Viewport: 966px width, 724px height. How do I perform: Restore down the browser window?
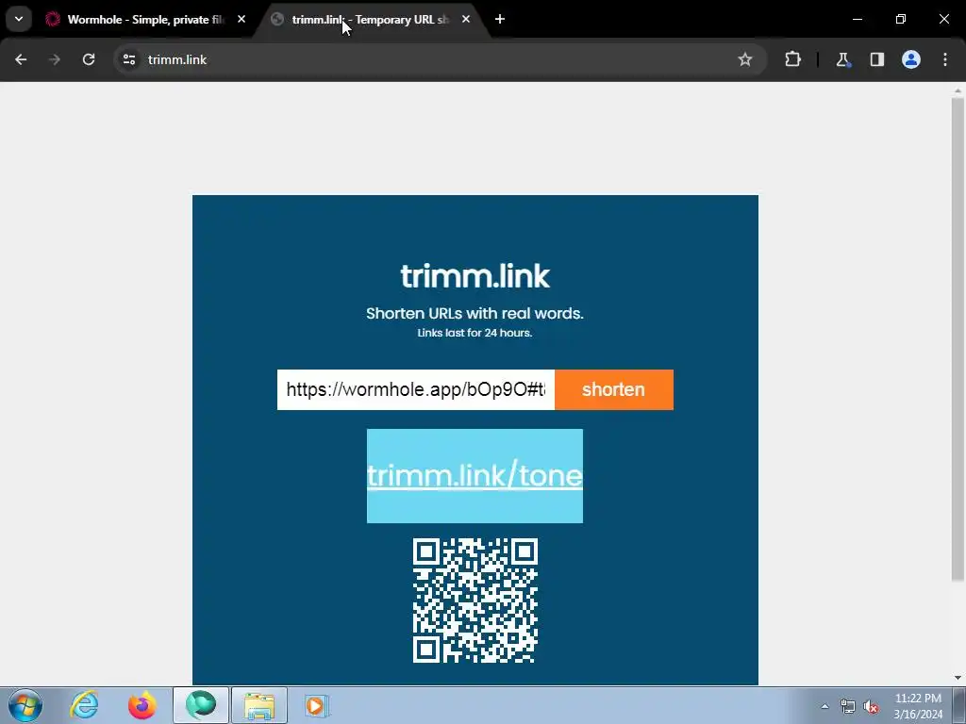pos(901,19)
